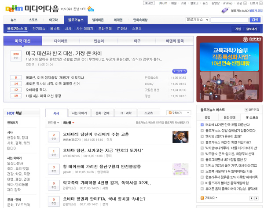Select the 스포츠 main menu tab
This screenshot has height=208, width=264.
pos(33,20)
